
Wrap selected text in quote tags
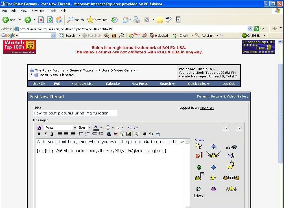[x=137, y=134]
